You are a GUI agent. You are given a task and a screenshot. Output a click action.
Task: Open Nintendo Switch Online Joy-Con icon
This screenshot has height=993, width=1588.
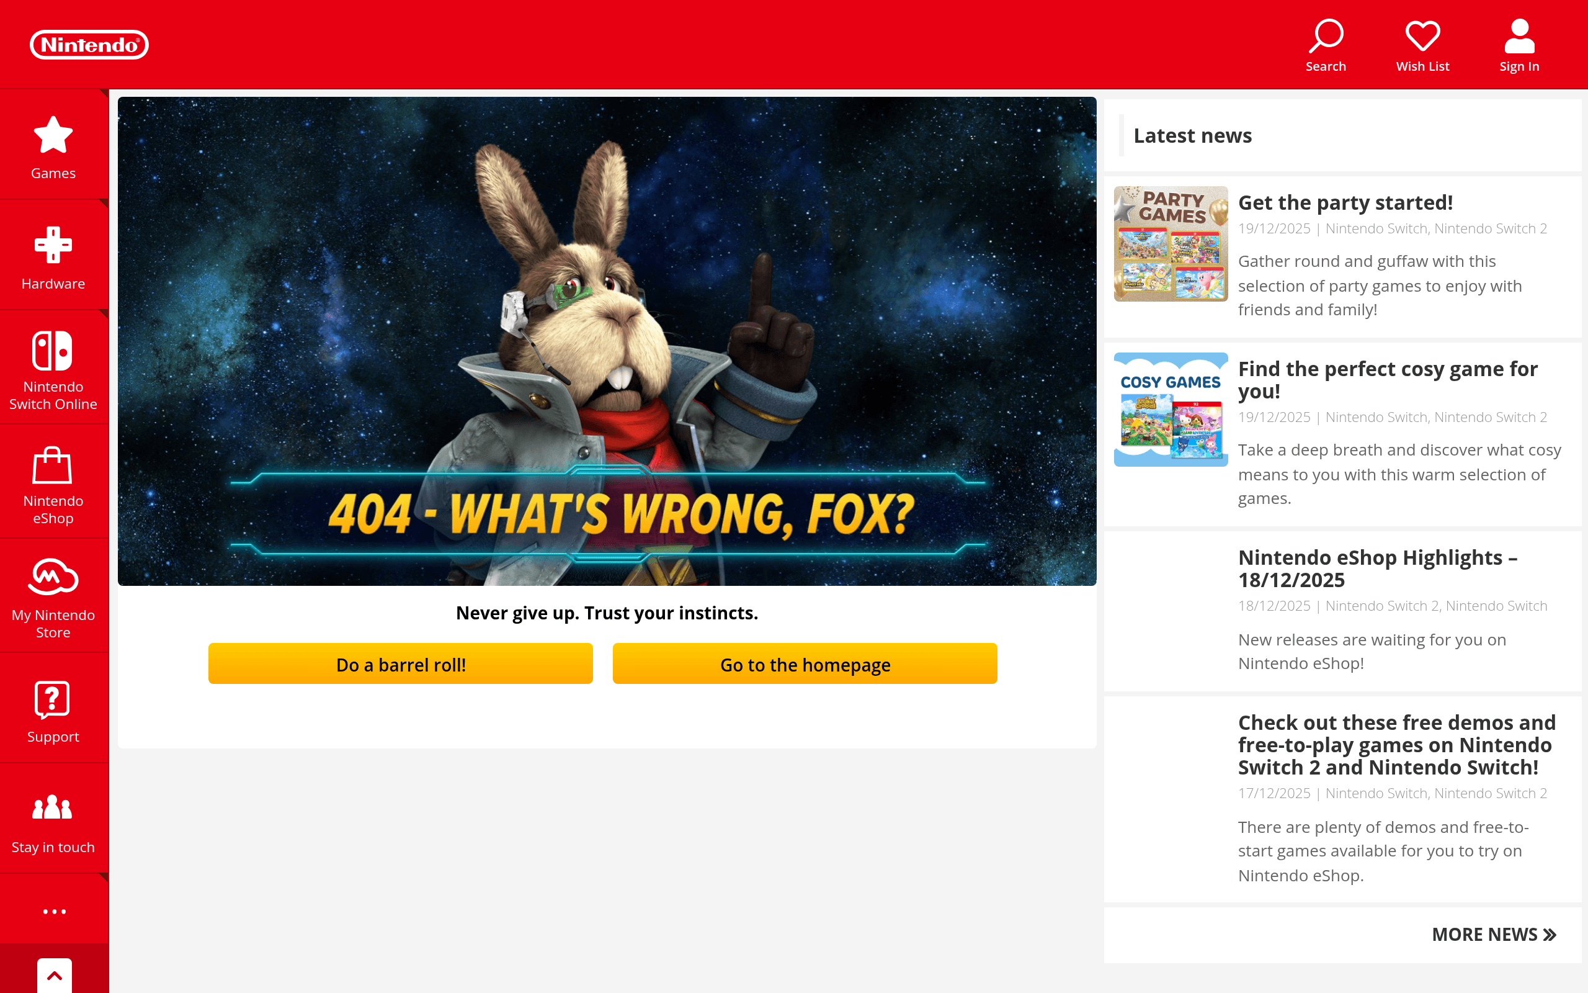(53, 351)
